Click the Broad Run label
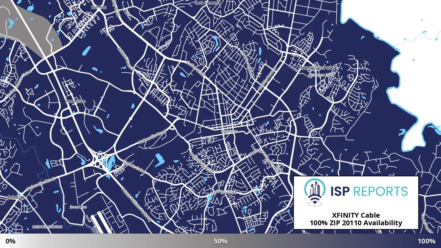 point(78,207)
